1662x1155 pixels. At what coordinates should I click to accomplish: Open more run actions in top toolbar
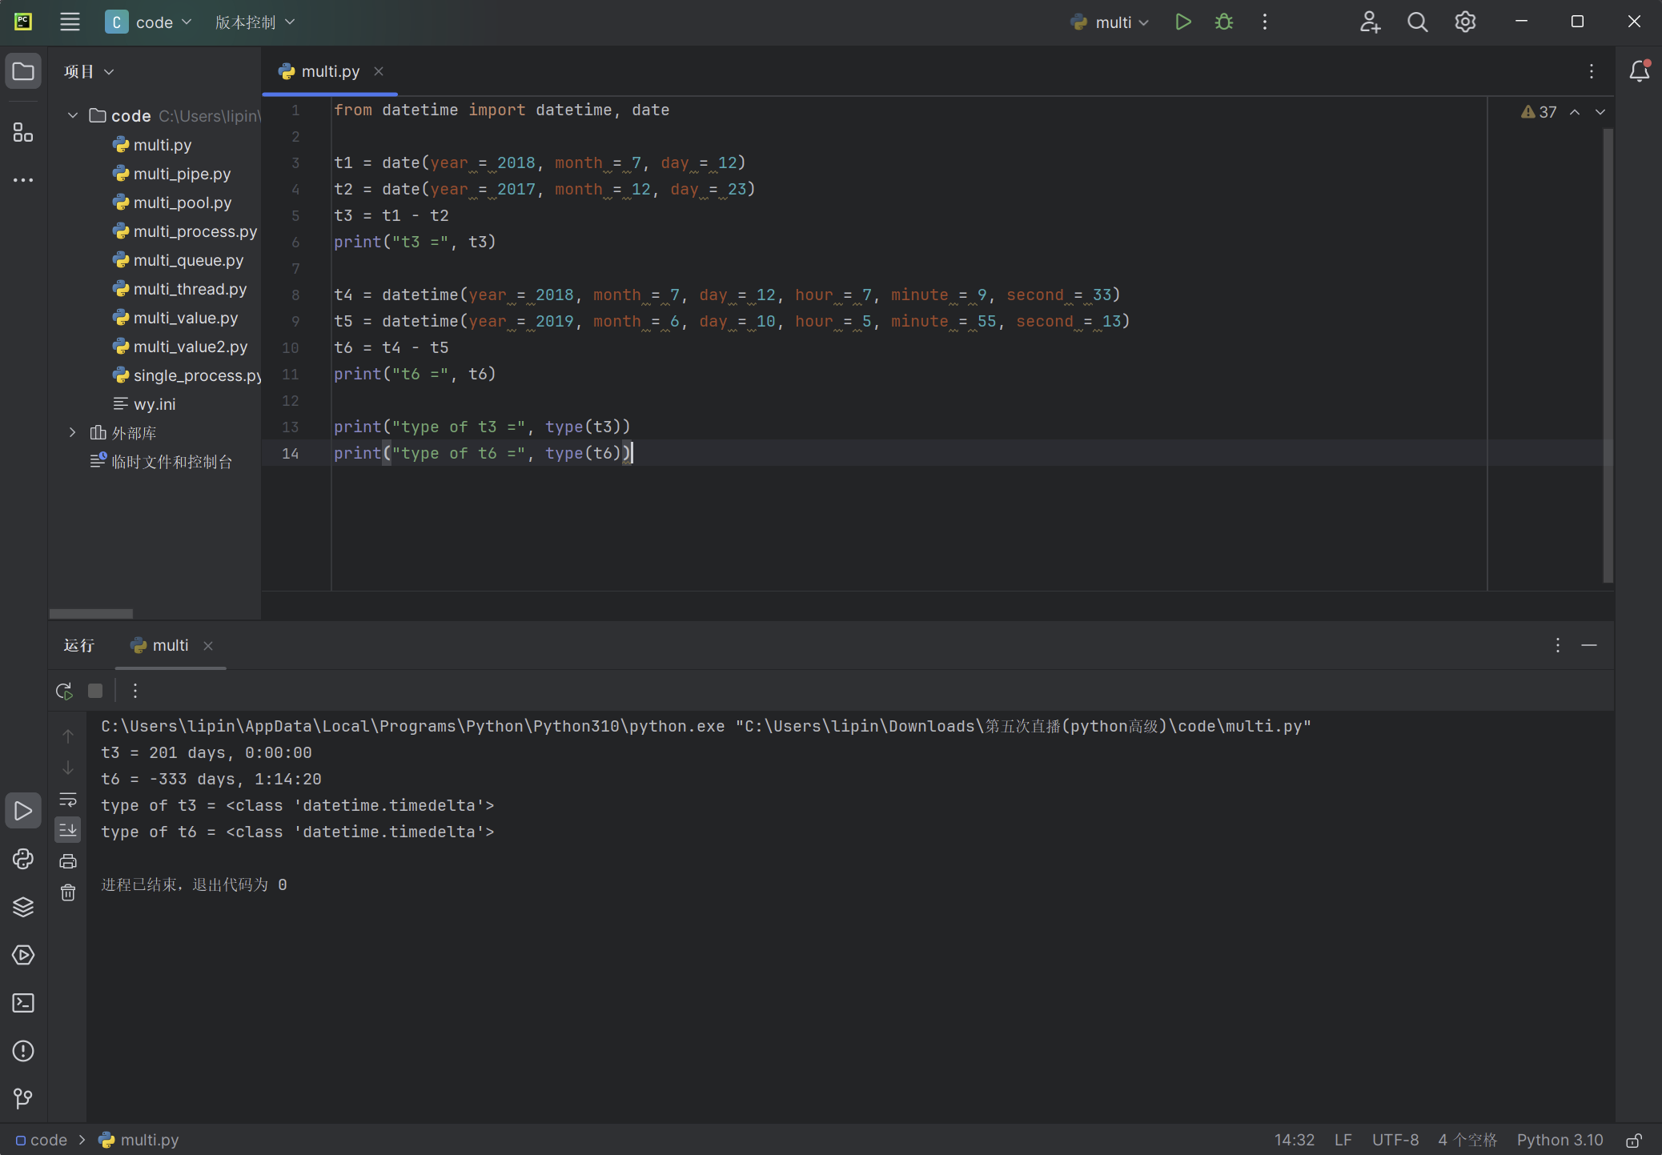[x=1265, y=22]
